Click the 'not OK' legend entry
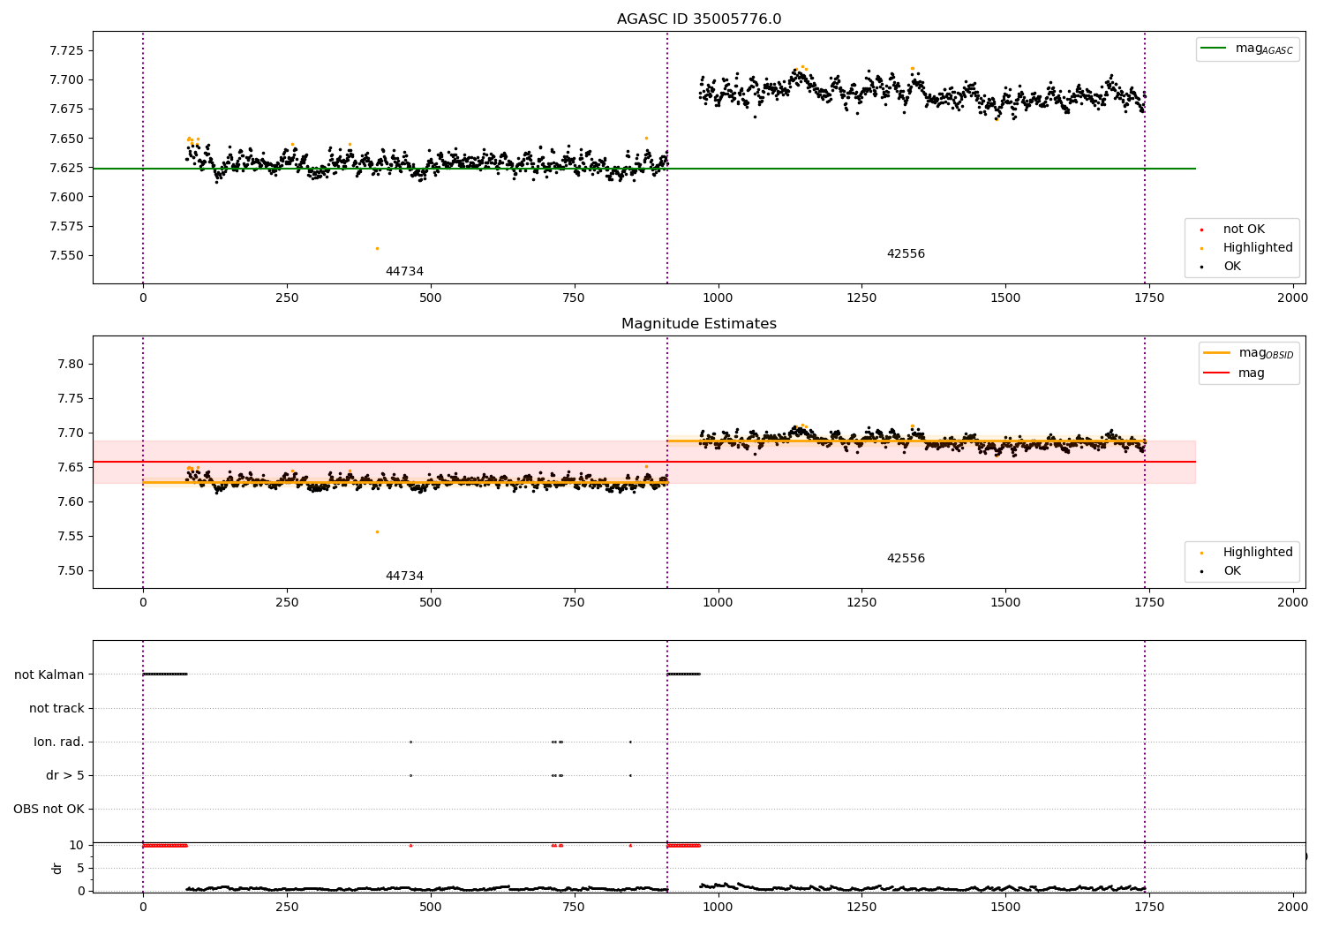 click(x=1243, y=230)
